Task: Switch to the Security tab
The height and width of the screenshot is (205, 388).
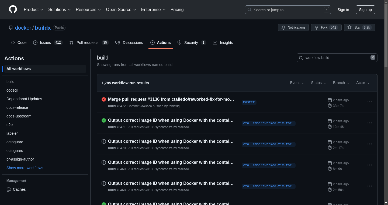Action: click(x=192, y=43)
